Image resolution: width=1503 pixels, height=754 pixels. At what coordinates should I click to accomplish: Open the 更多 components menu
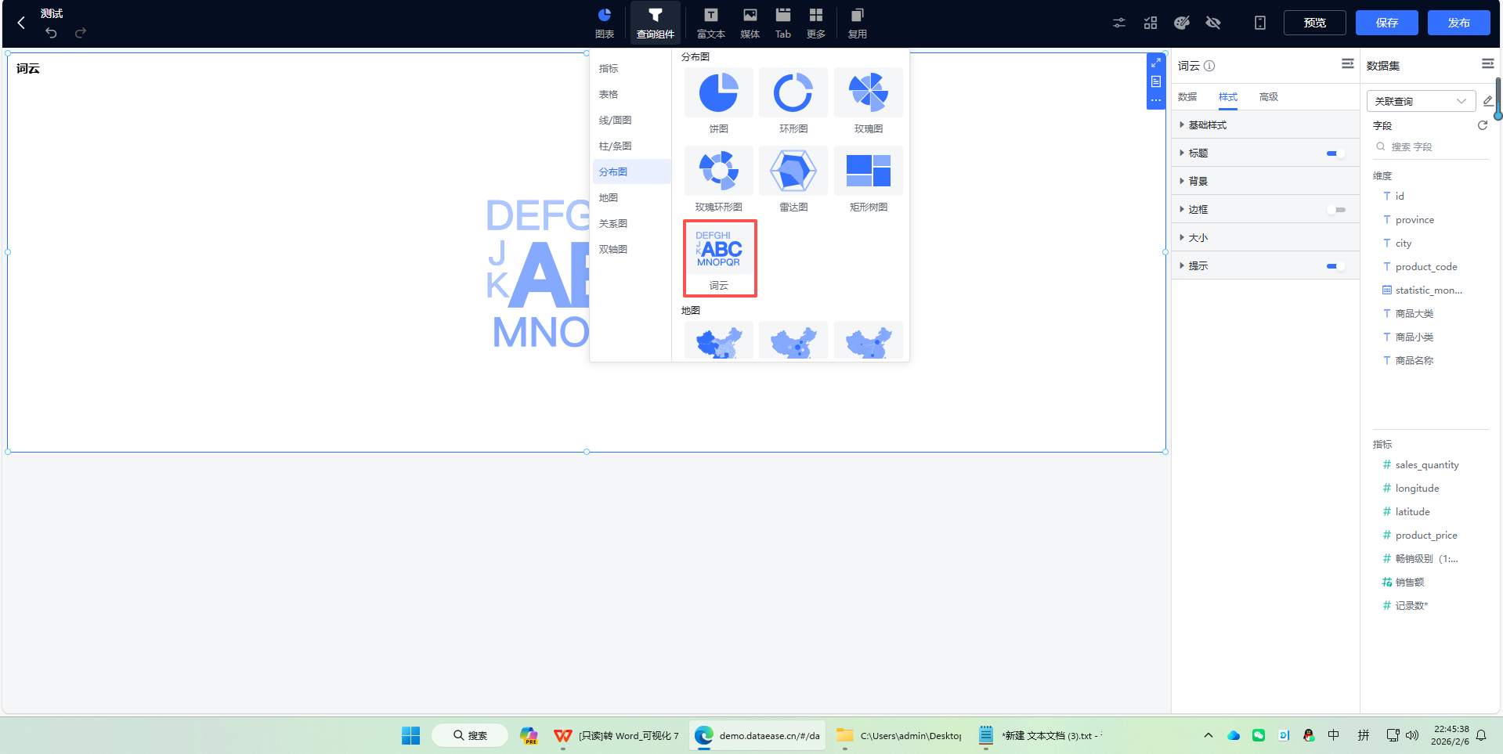point(815,23)
